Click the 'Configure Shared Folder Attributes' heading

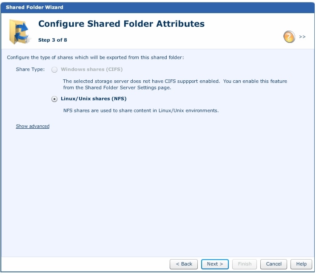click(121, 24)
